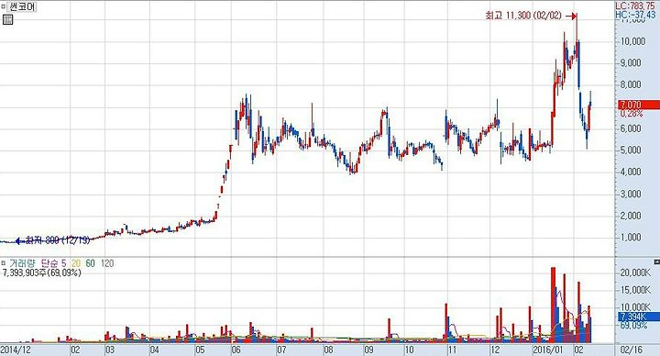660x356 pixels.
Task: Select the 120 moving average legend entry
Action: coord(107,263)
